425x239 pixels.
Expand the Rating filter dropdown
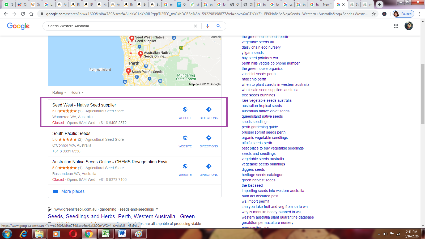point(59,92)
